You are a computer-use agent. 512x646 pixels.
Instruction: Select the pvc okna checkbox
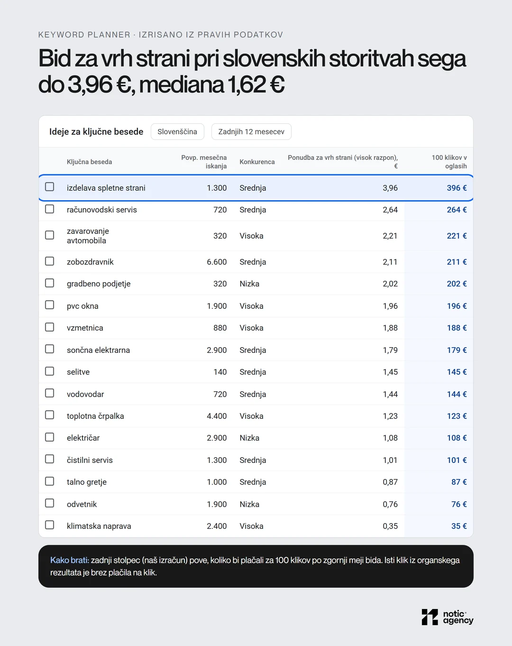click(49, 305)
